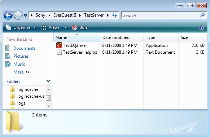Close the Explorer window
The image size is (210, 137).
click(202, 6)
